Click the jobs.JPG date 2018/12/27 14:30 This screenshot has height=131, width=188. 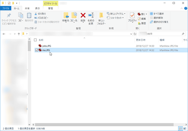(x=145, y=46)
